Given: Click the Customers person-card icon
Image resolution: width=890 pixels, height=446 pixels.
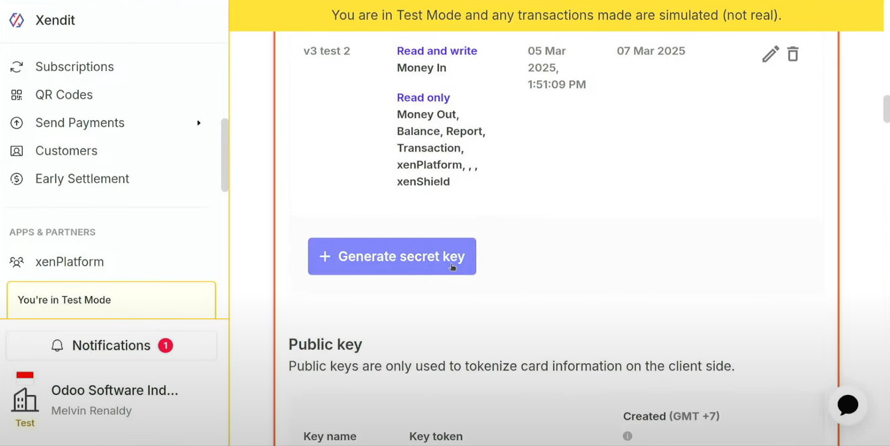Looking at the screenshot, I should (17, 151).
